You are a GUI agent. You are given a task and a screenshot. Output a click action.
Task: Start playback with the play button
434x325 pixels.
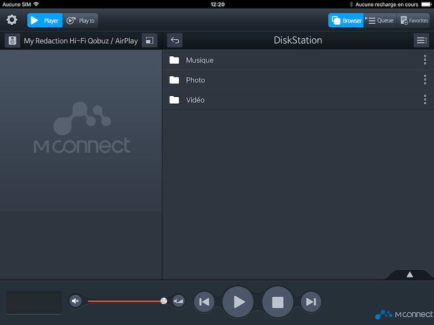pos(238,302)
